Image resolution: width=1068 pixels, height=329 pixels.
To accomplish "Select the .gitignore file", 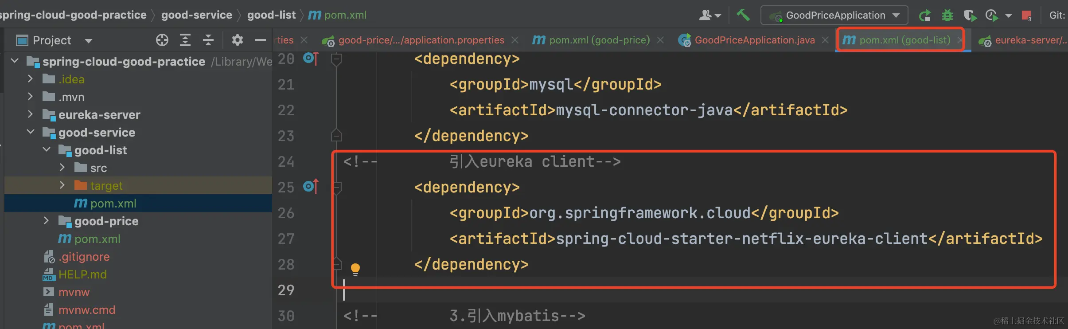I will [x=84, y=256].
